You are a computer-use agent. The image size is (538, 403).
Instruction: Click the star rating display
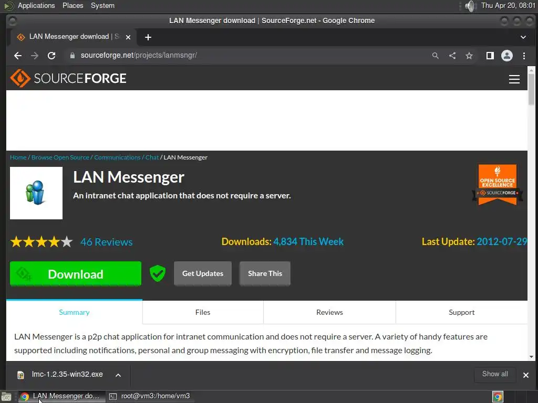click(42, 242)
